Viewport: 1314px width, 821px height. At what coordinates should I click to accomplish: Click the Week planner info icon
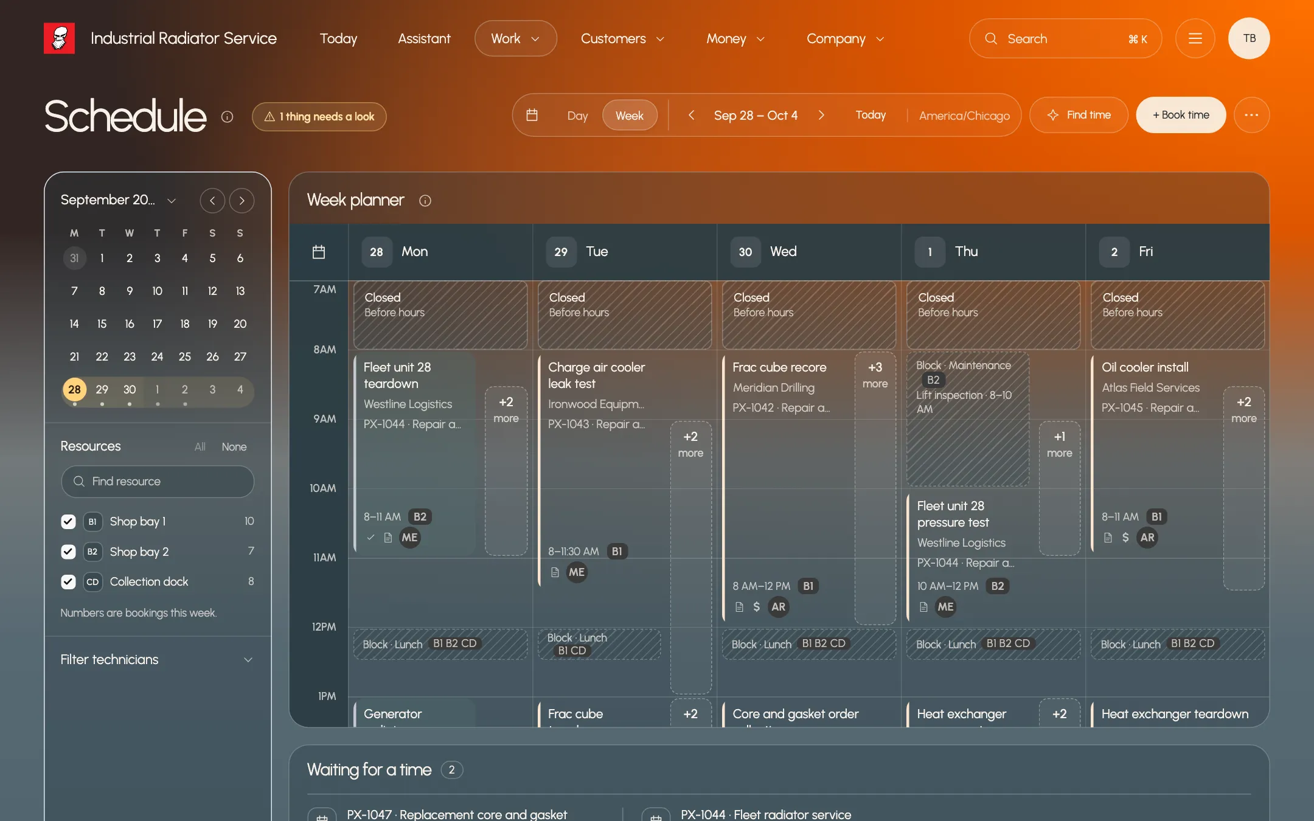(x=425, y=201)
